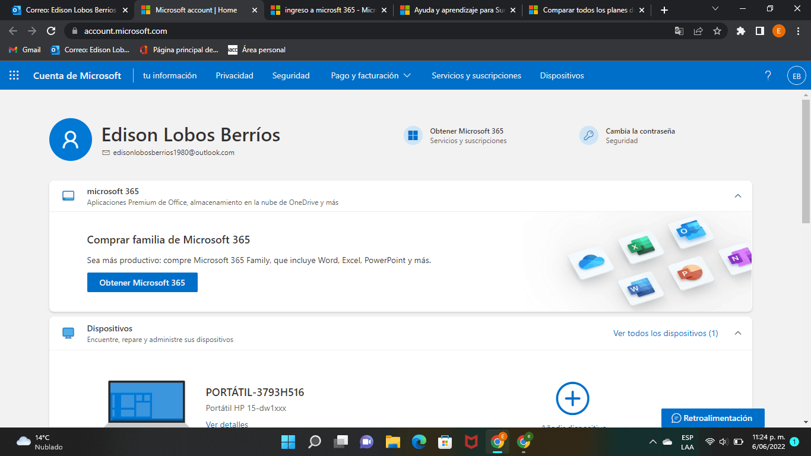This screenshot has width=811, height=456.
Task: Open the clock and date 11:24 p. m.
Action: (x=768, y=442)
